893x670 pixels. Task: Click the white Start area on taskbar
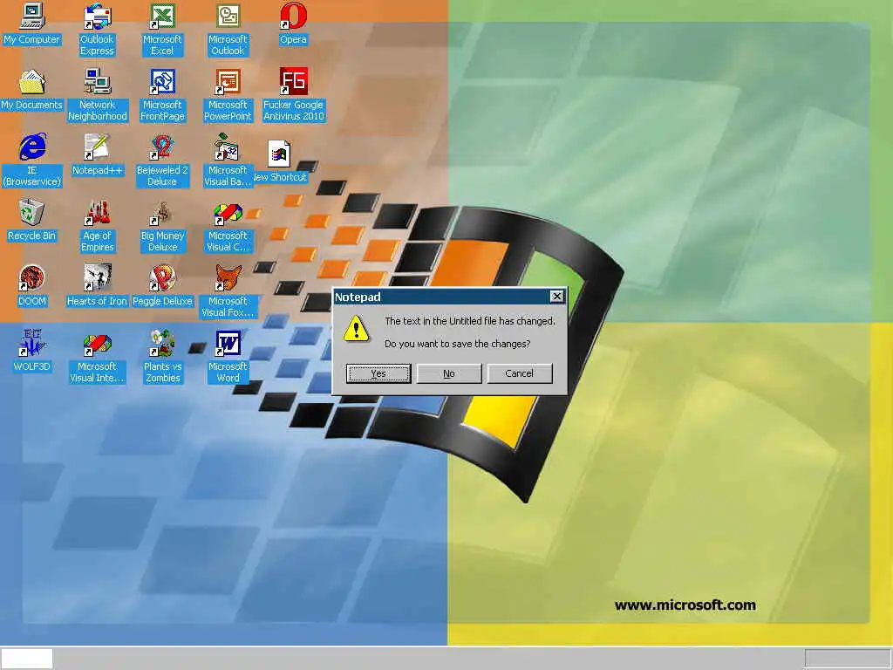point(26,659)
